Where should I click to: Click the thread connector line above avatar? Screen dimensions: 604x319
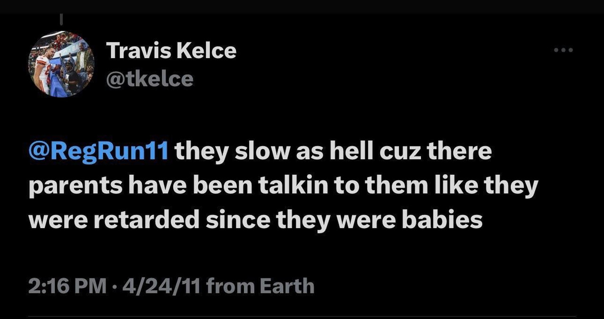[61, 19]
